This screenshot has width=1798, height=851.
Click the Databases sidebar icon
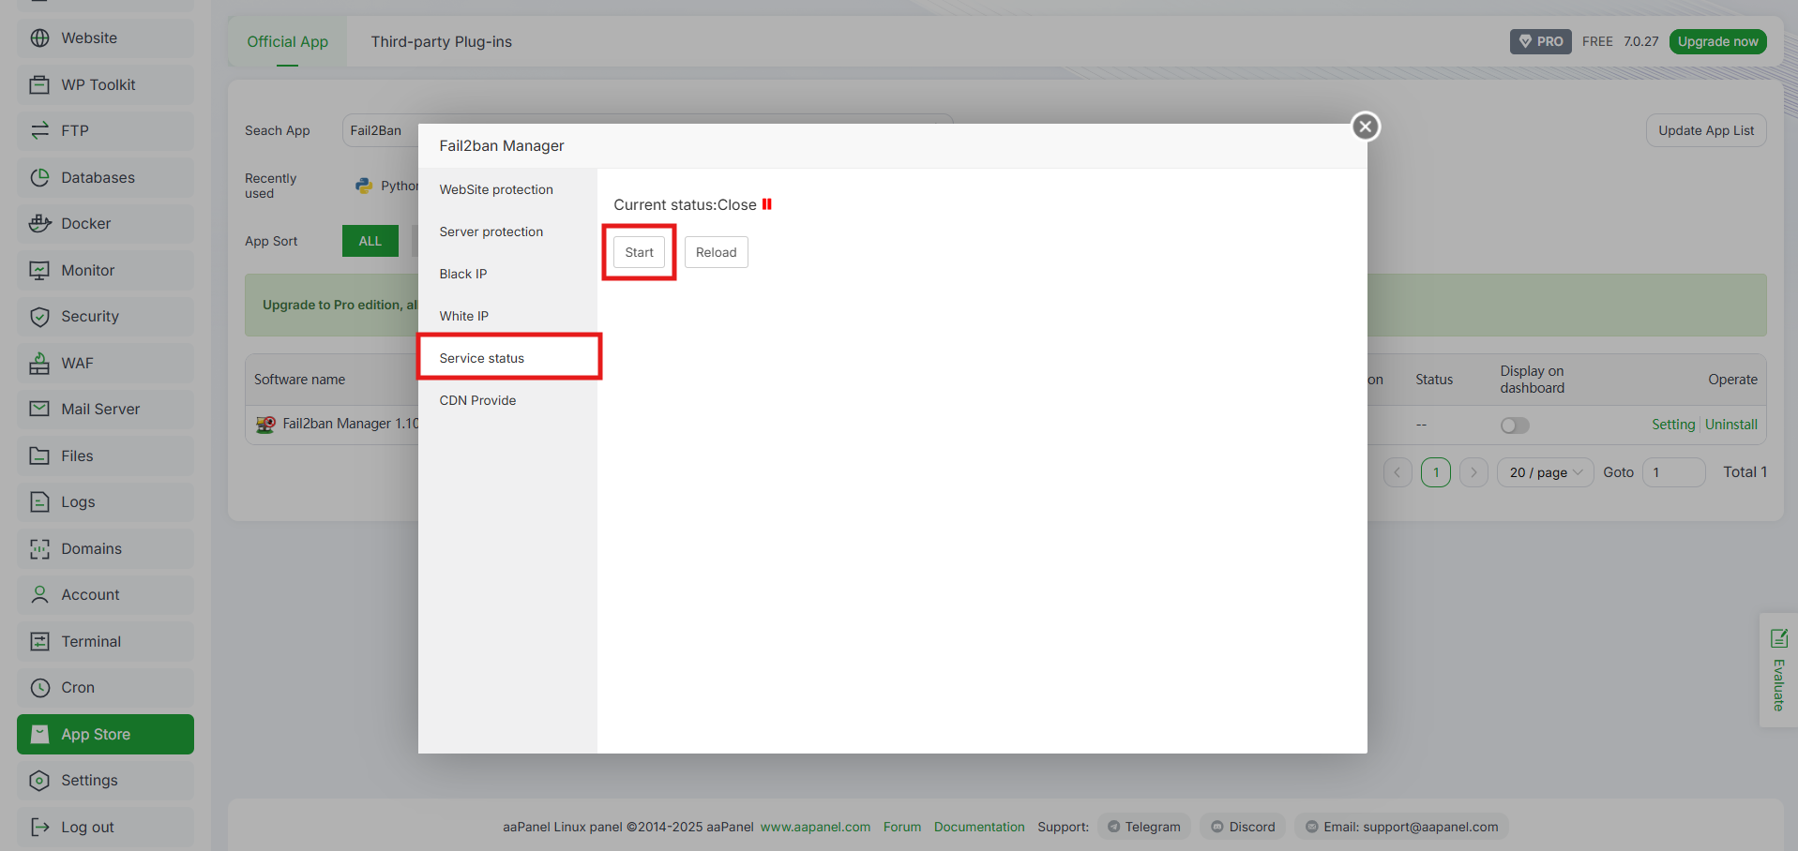tap(39, 177)
